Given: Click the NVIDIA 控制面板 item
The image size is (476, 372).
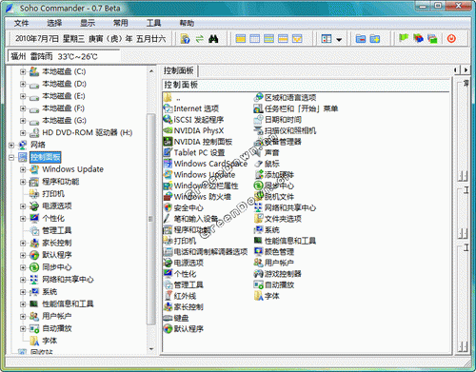Looking at the screenshot, I should coord(198,142).
